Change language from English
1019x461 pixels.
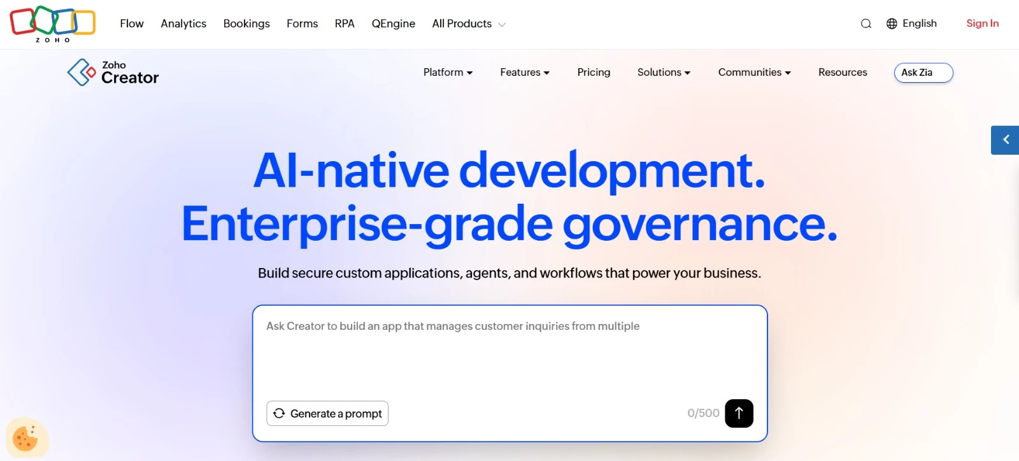click(920, 24)
